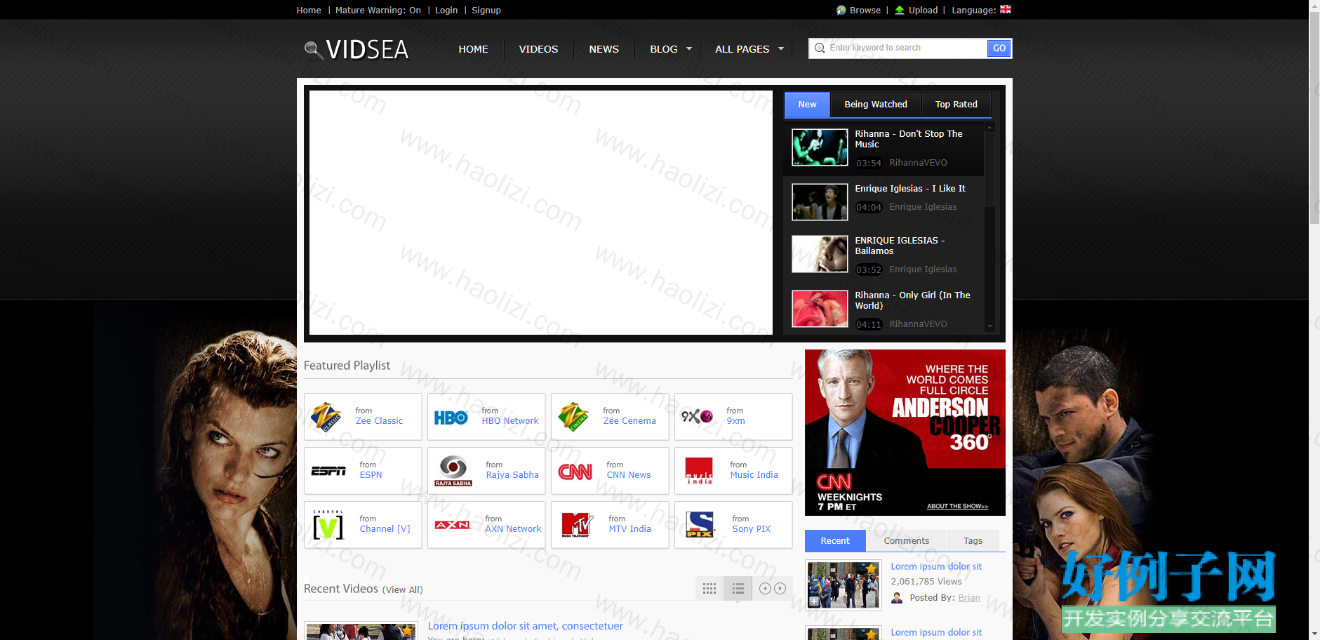
Task: Click the search magnifier icon in search box
Action: pos(820,48)
